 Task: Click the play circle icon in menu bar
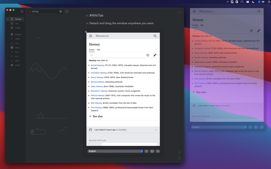(269, 2)
